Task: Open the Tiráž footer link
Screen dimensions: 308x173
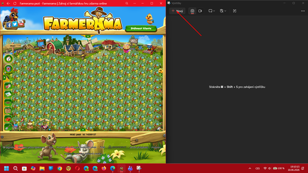Action: [102, 147]
